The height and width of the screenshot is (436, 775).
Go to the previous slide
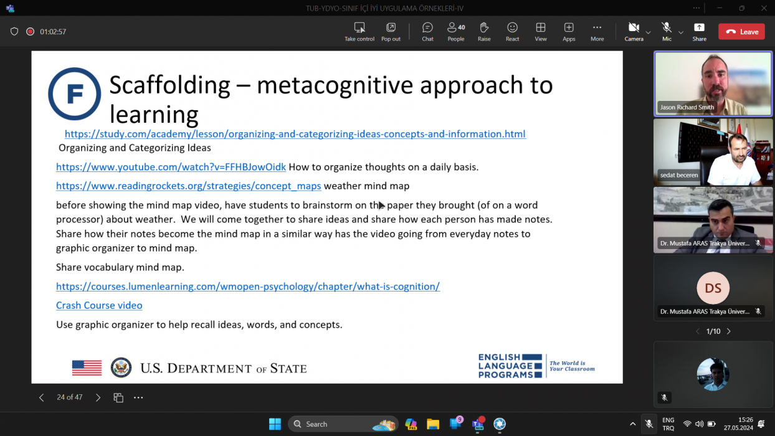coord(42,397)
